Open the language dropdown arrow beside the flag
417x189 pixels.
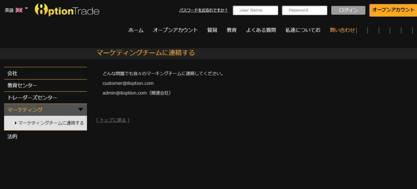pos(26,8)
